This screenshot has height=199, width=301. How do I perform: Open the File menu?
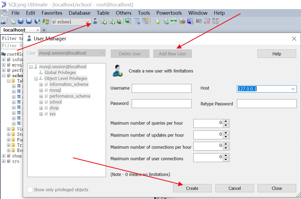[16, 13]
